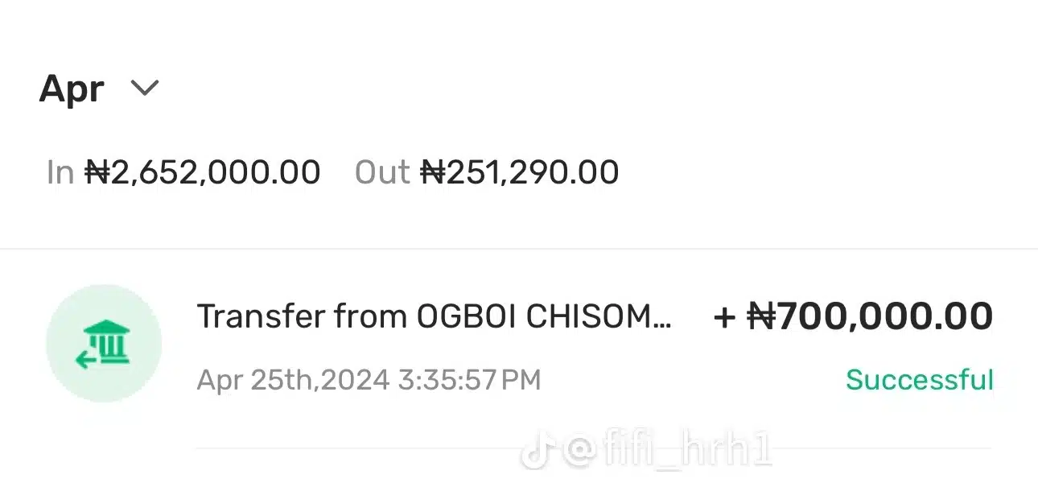Click the Out total ₦251,290.00
Viewport: 1038px width, 483px height.
[520, 172]
